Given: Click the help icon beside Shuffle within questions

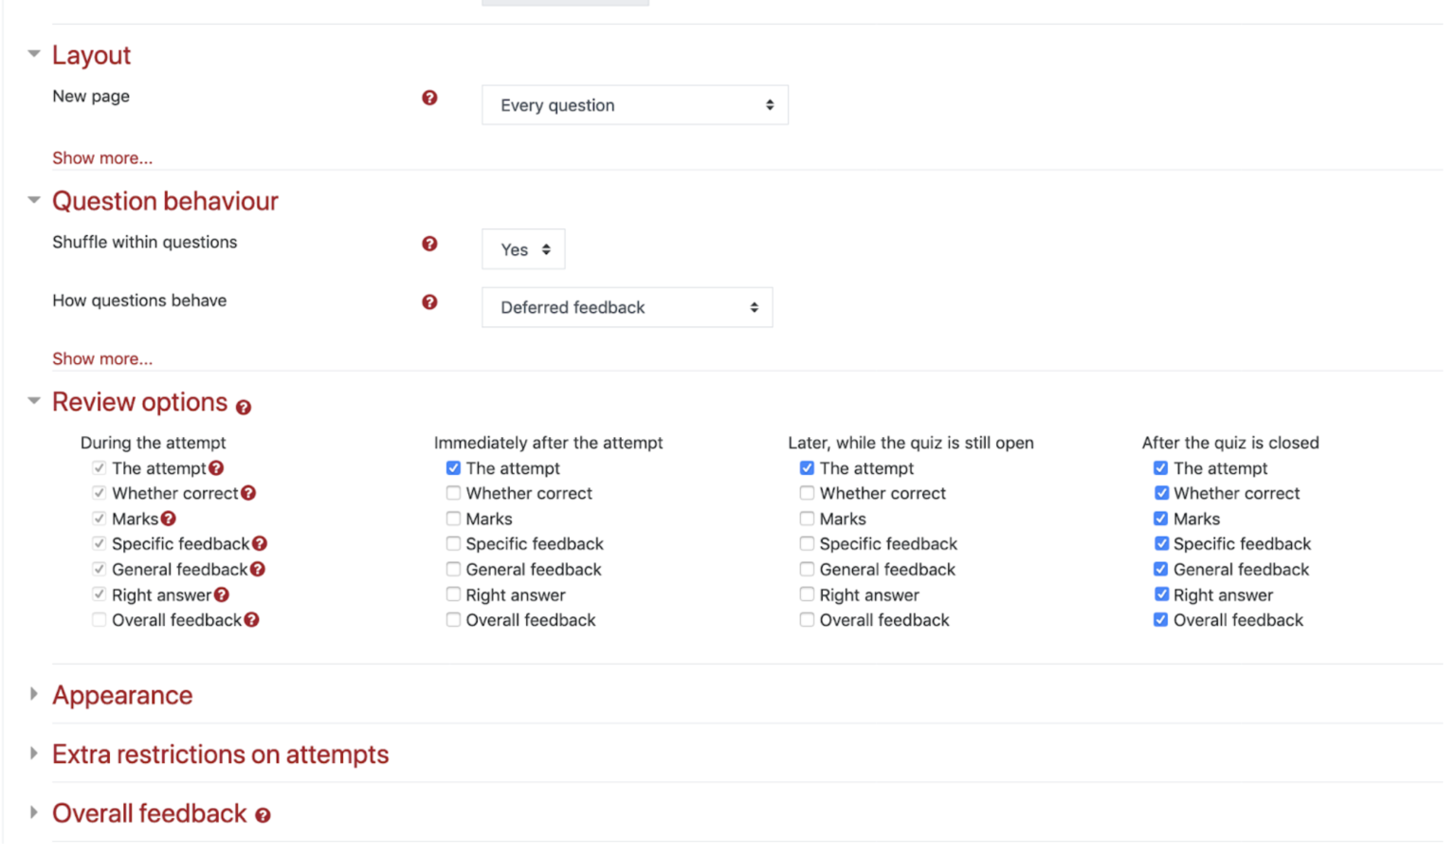Looking at the screenshot, I should click(430, 244).
